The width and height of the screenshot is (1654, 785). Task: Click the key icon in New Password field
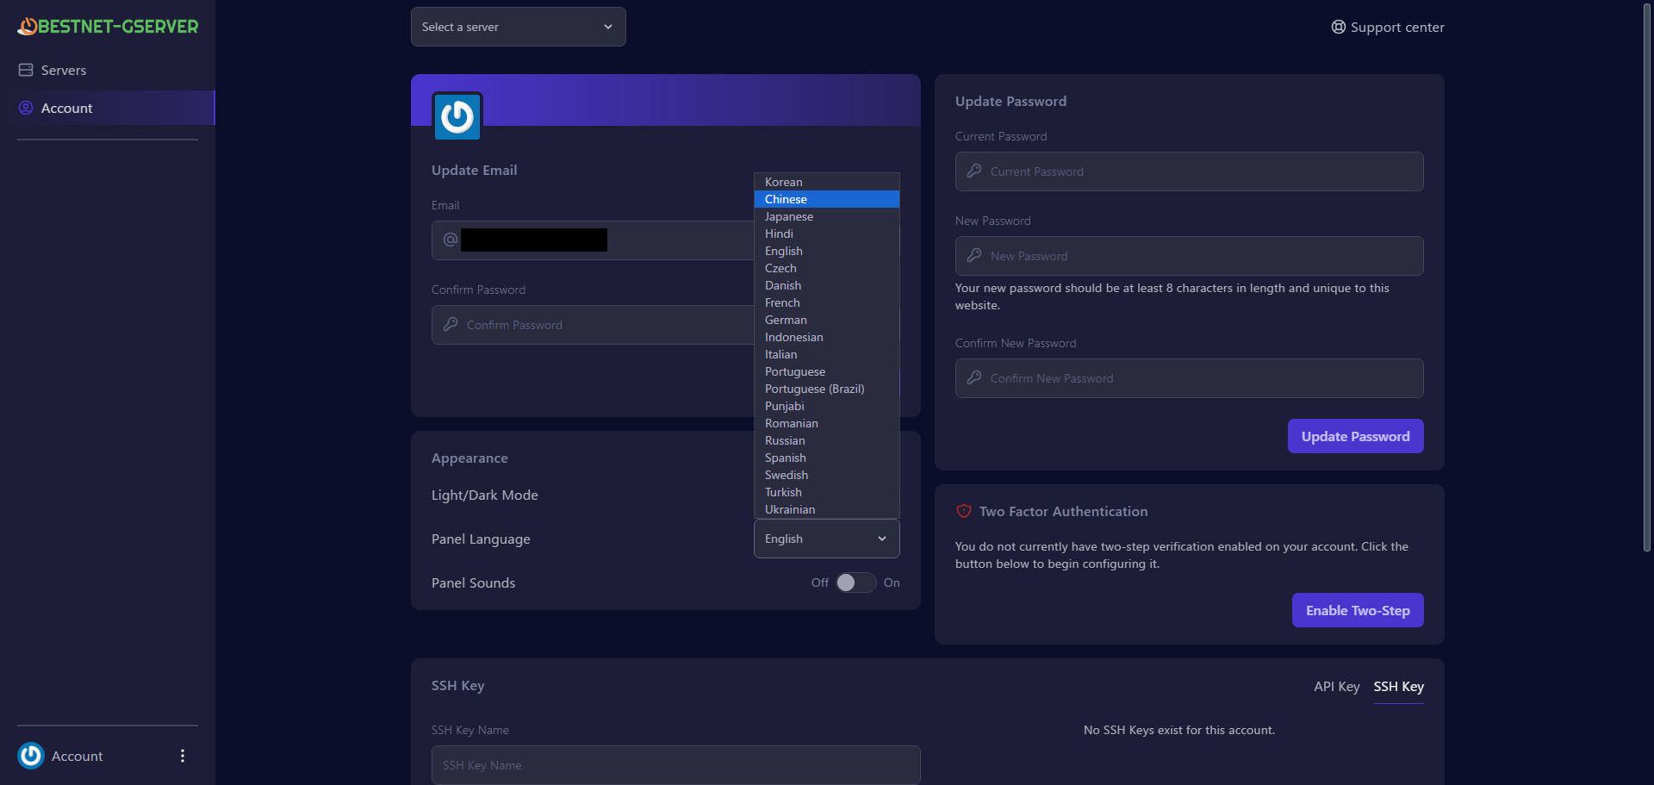[974, 256]
